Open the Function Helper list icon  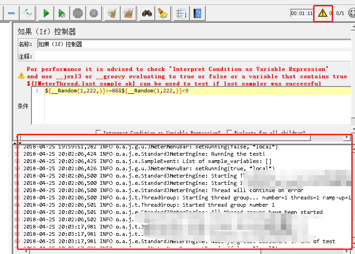click(181, 13)
